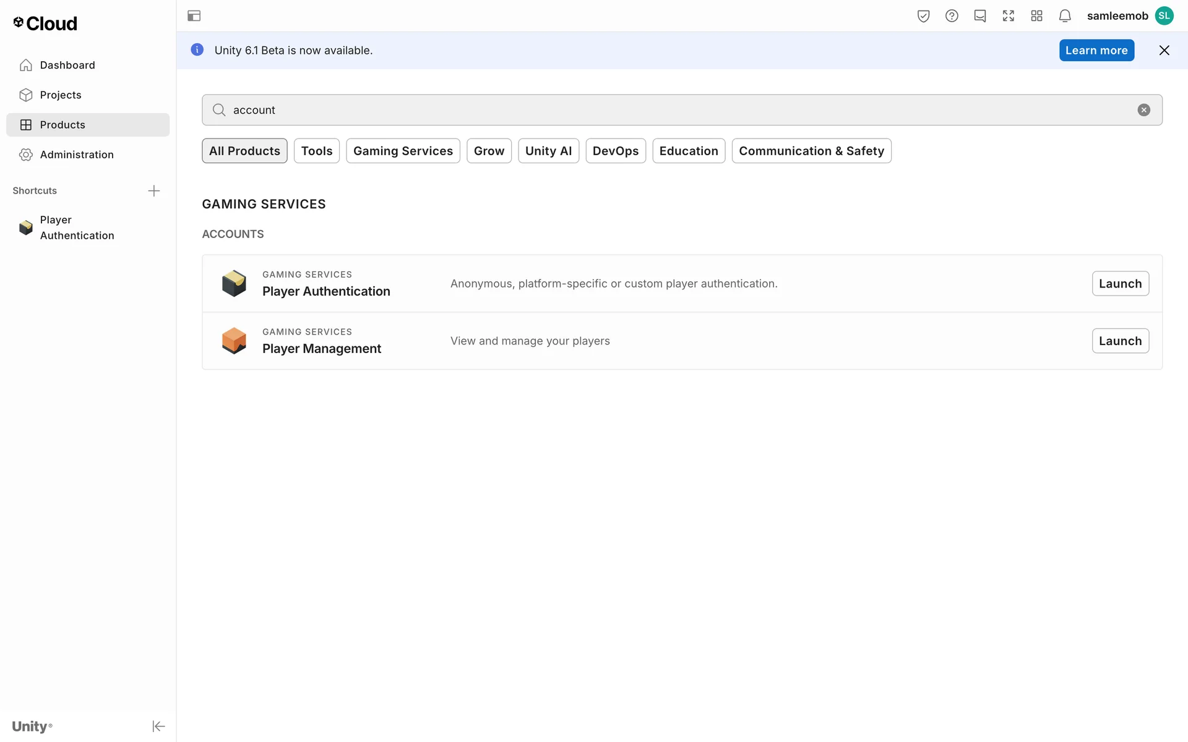Toggle fullscreen expand icon

click(1009, 16)
